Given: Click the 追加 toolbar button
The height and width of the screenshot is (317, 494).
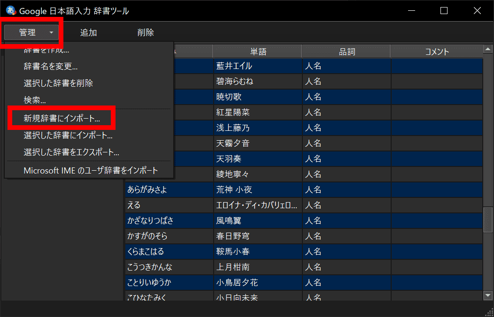Looking at the screenshot, I should click(89, 32).
